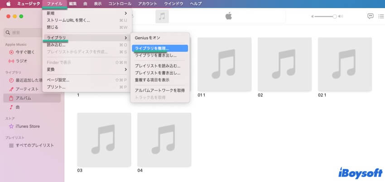Image resolution: width=385 pixels, height=182 pixels.
Task: Click the music note icon beside 曲
Action: click(11, 107)
